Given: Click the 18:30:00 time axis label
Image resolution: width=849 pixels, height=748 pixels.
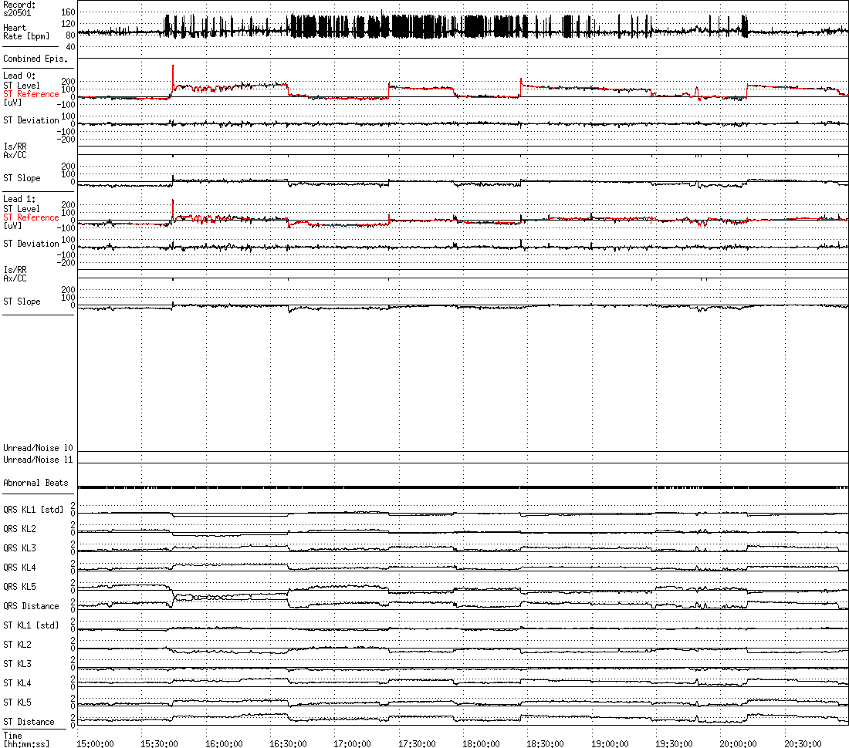Looking at the screenshot, I should click(546, 743).
